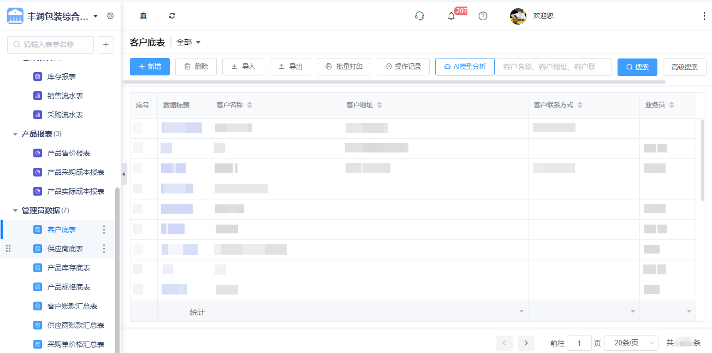712x353 pixels.
Task: Open 库存报表 in the sidebar
Action: pos(62,77)
